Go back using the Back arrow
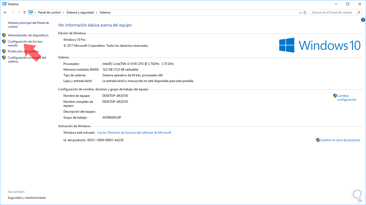Screen dimensions: 366x205 (x=5, y=12)
